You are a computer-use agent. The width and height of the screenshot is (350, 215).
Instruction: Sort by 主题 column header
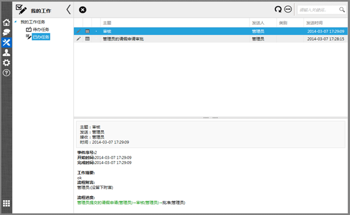(107, 23)
